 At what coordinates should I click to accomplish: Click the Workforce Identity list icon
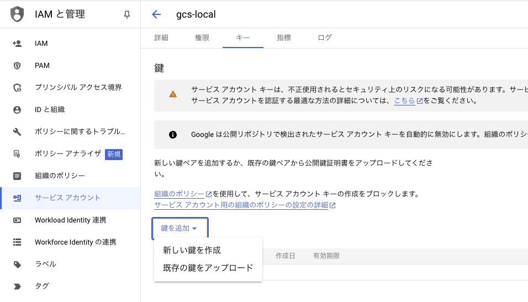click(x=17, y=242)
